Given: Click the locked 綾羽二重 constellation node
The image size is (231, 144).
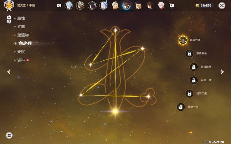Looking at the screenshot, I should click(x=189, y=94).
